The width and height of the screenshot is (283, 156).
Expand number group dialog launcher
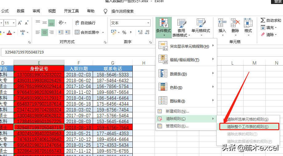(150, 42)
